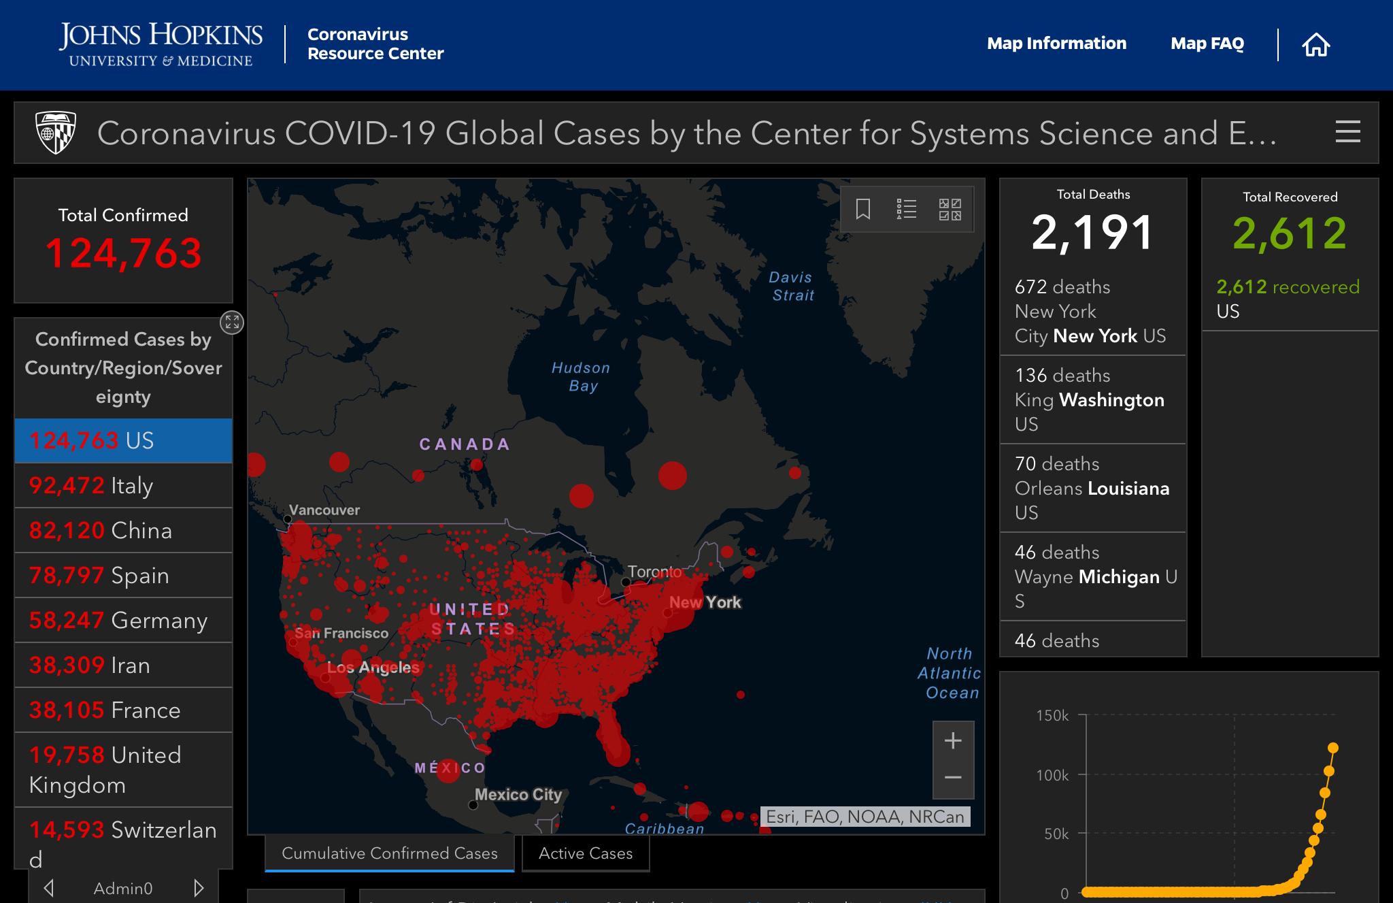
Task: Deselect the highlighted US entry
Action: pyautogui.click(x=122, y=440)
